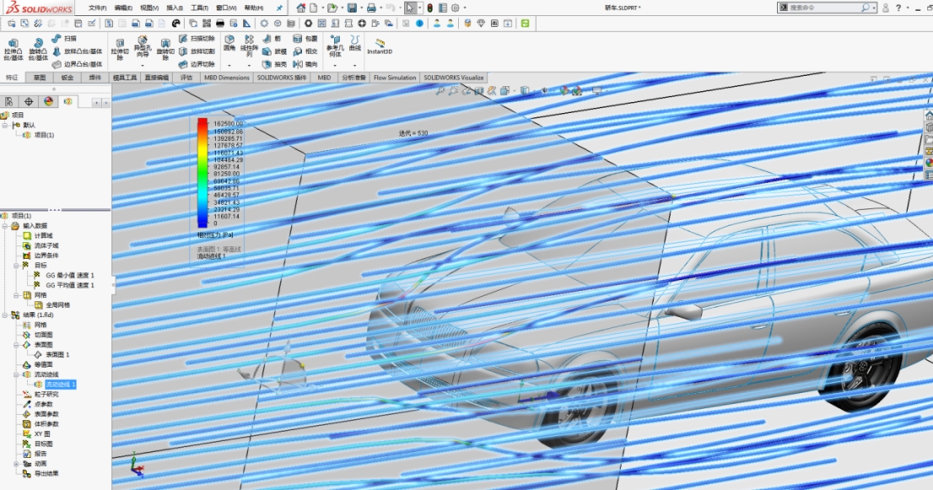Image resolution: width=933 pixels, height=490 pixels.
Task: Collapse the 结果 (1.fld) tree node
Action: (5, 315)
